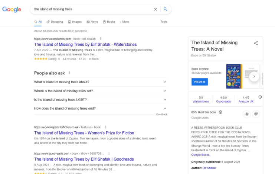Screen dimensions: 275x174
Task: Open info icon beside ratings sources
Action: point(260,97)
